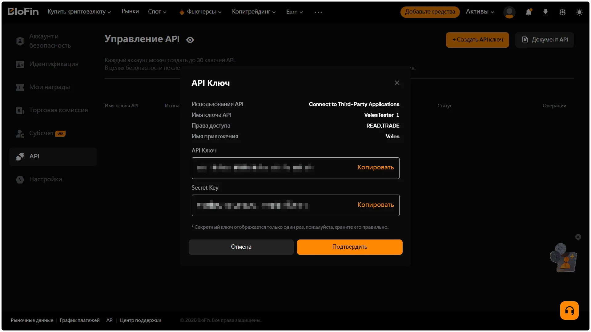Click the Идентификация sidebar icon

pyautogui.click(x=20, y=64)
